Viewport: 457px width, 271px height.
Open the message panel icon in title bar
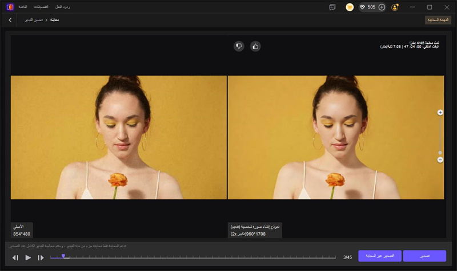[332, 7]
